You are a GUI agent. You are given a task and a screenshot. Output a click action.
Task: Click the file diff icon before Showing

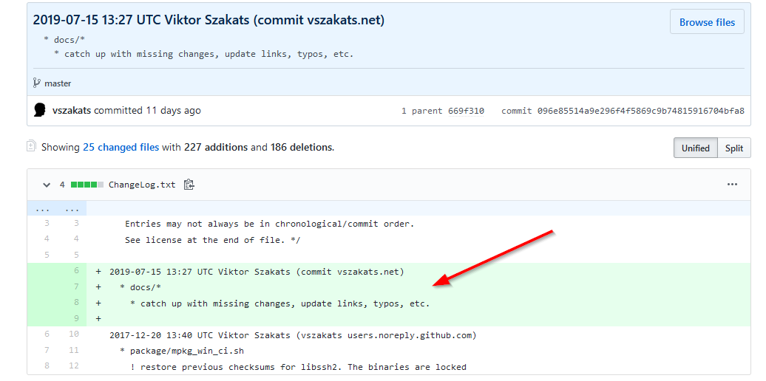32,146
